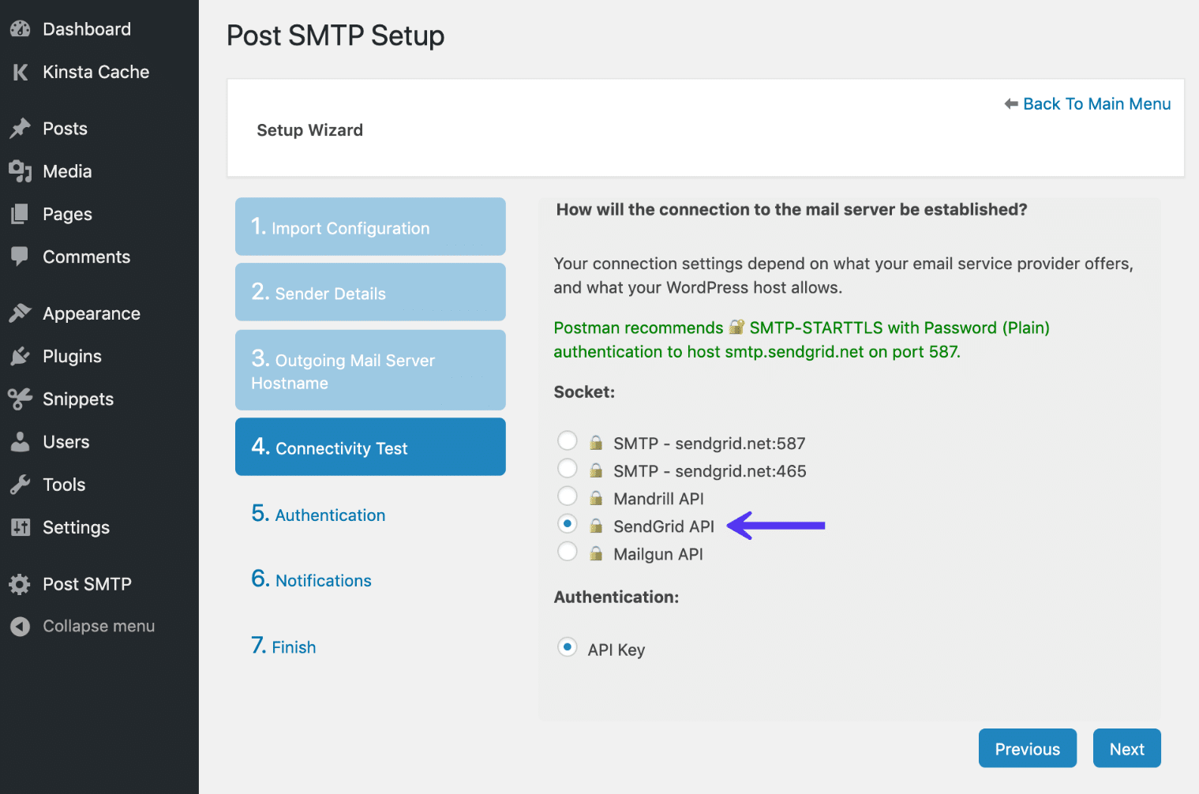Open the Plugins menu item
This screenshot has width=1199, height=794.
pyautogui.click(x=99, y=356)
